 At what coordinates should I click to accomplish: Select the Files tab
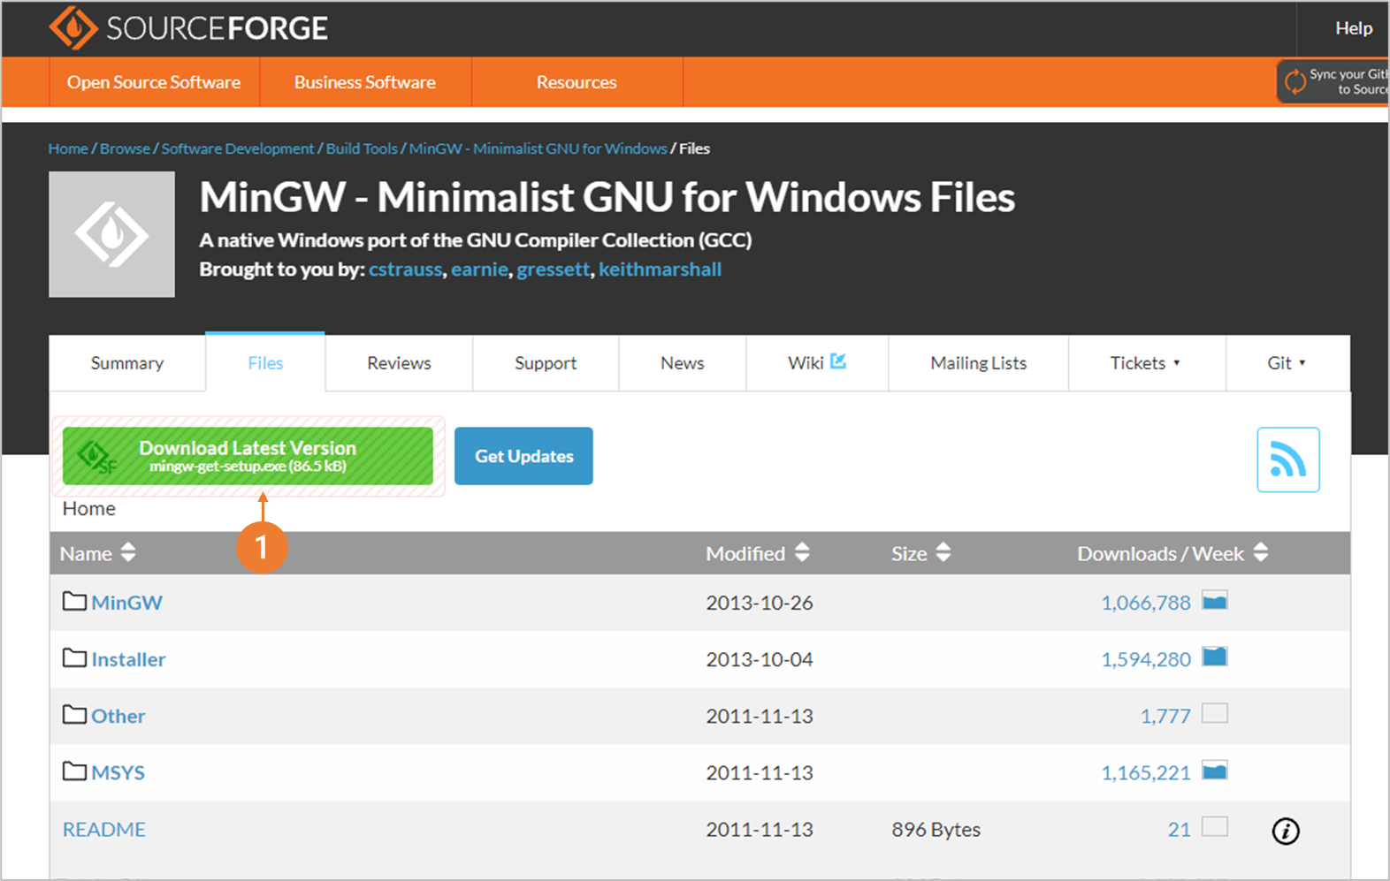265,363
